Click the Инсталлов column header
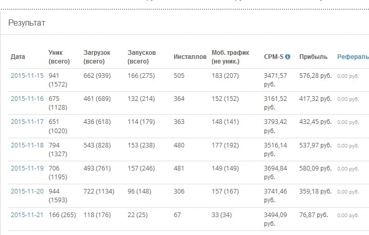 (190, 57)
